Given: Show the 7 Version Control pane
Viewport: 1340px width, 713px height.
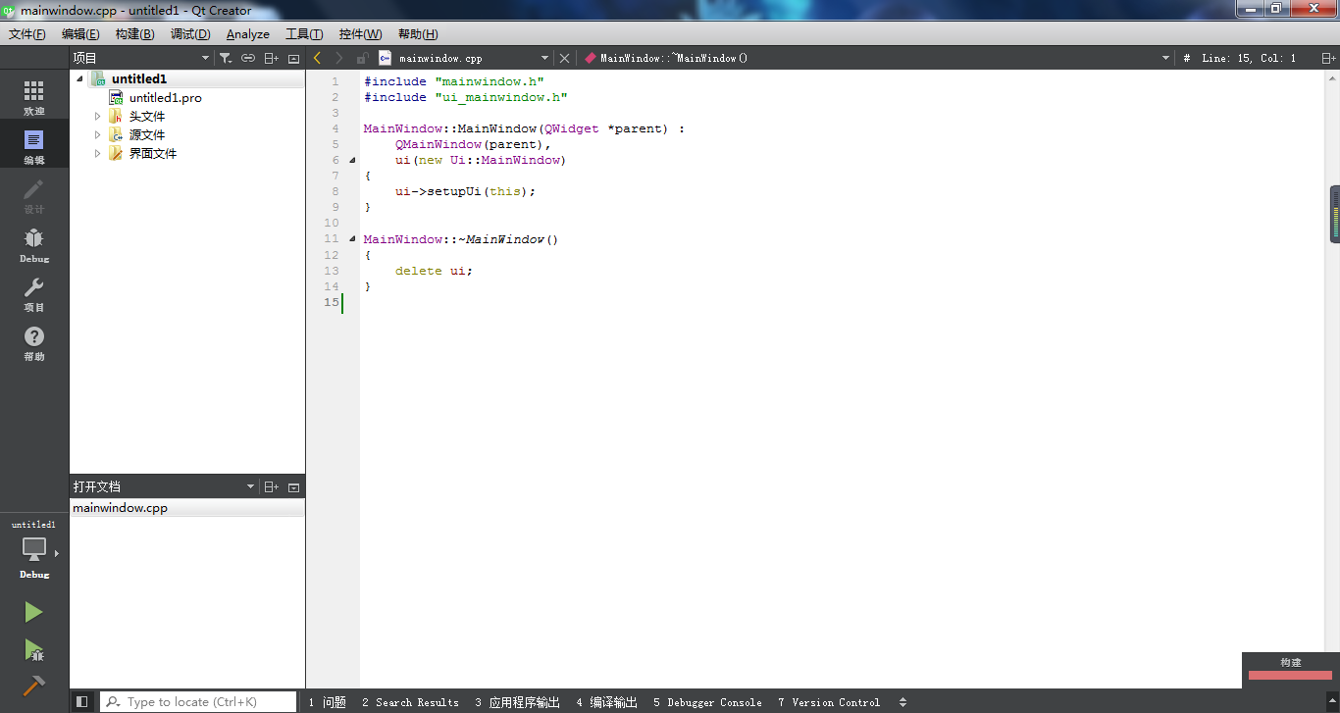Looking at the screenshot, I should 829,702.
